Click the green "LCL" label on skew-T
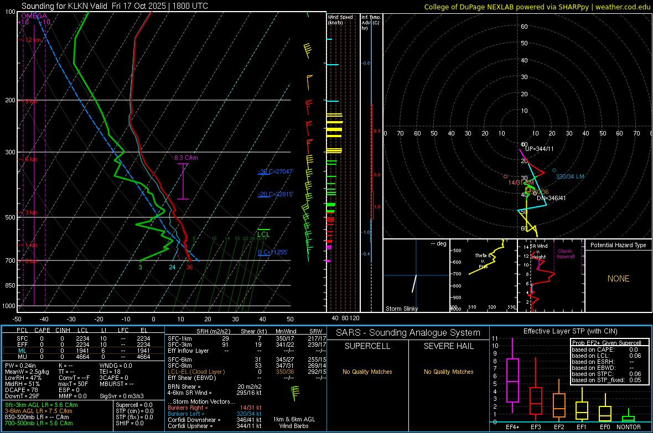This screenshot has width=653, height=433. (263, 234)
